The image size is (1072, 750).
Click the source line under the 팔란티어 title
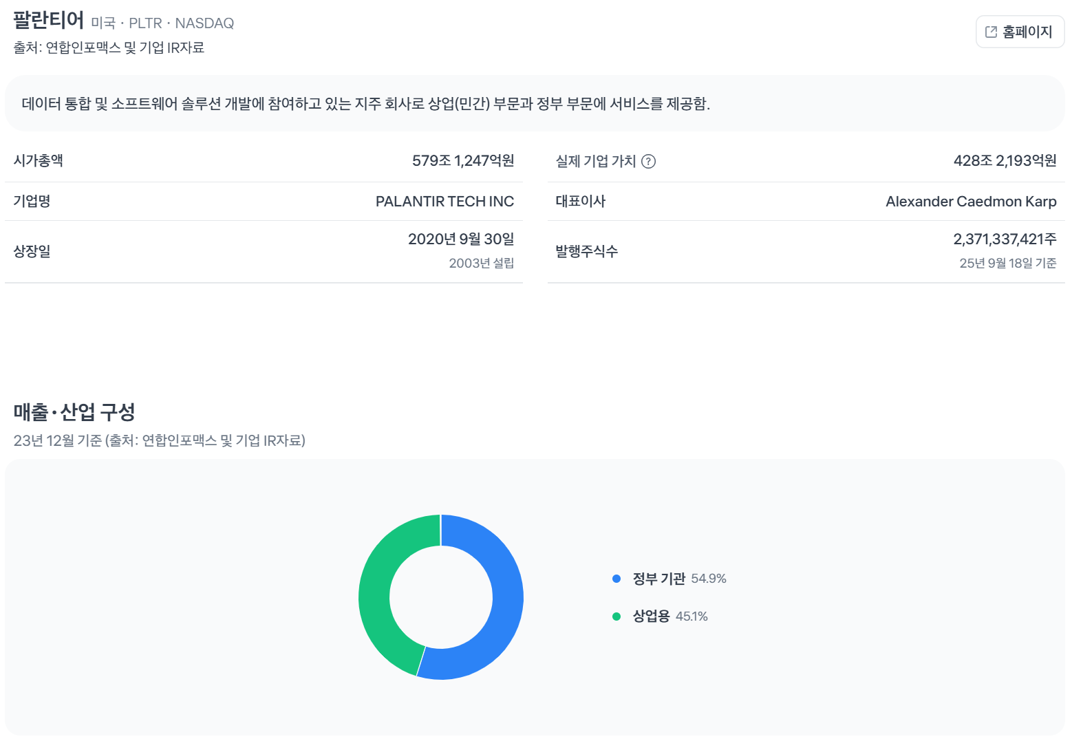click(109, 47)
